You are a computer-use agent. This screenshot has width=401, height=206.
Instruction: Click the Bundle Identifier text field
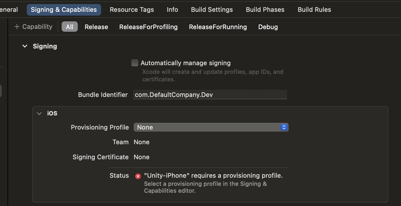coord(210,95)
